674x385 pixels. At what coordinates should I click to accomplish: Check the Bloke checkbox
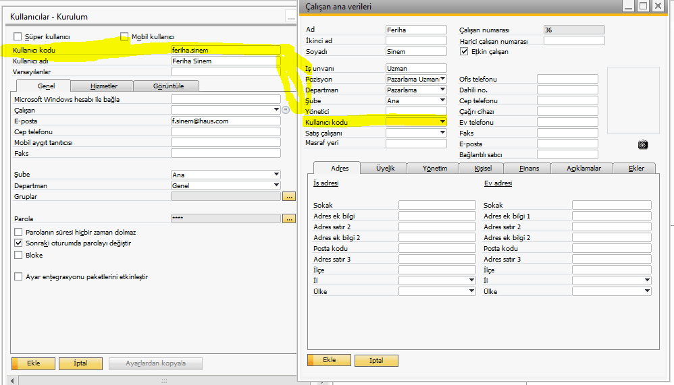(18, 256)
